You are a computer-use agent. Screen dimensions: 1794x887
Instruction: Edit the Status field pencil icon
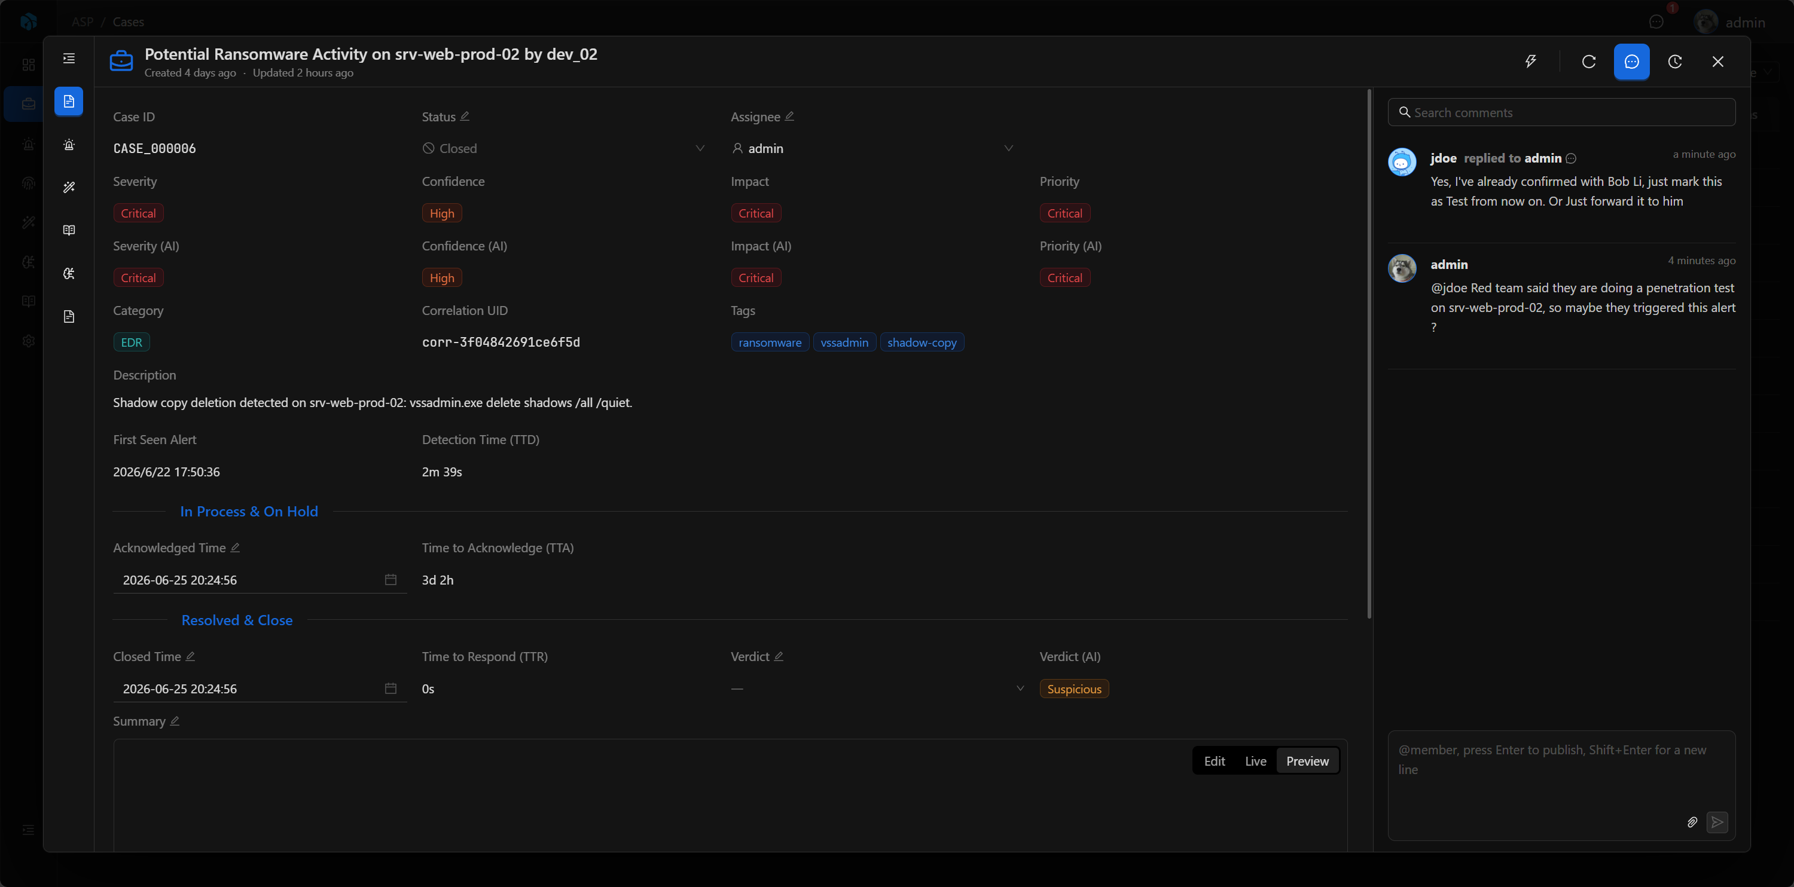465,117
